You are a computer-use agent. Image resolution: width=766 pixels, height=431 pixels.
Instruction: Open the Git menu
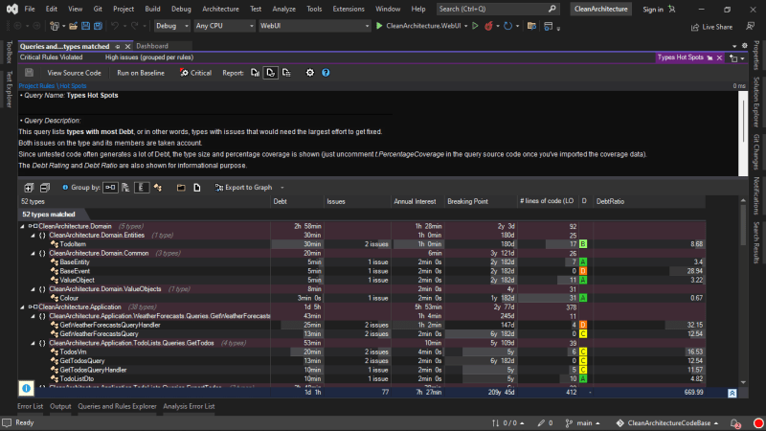pos(98,9)
